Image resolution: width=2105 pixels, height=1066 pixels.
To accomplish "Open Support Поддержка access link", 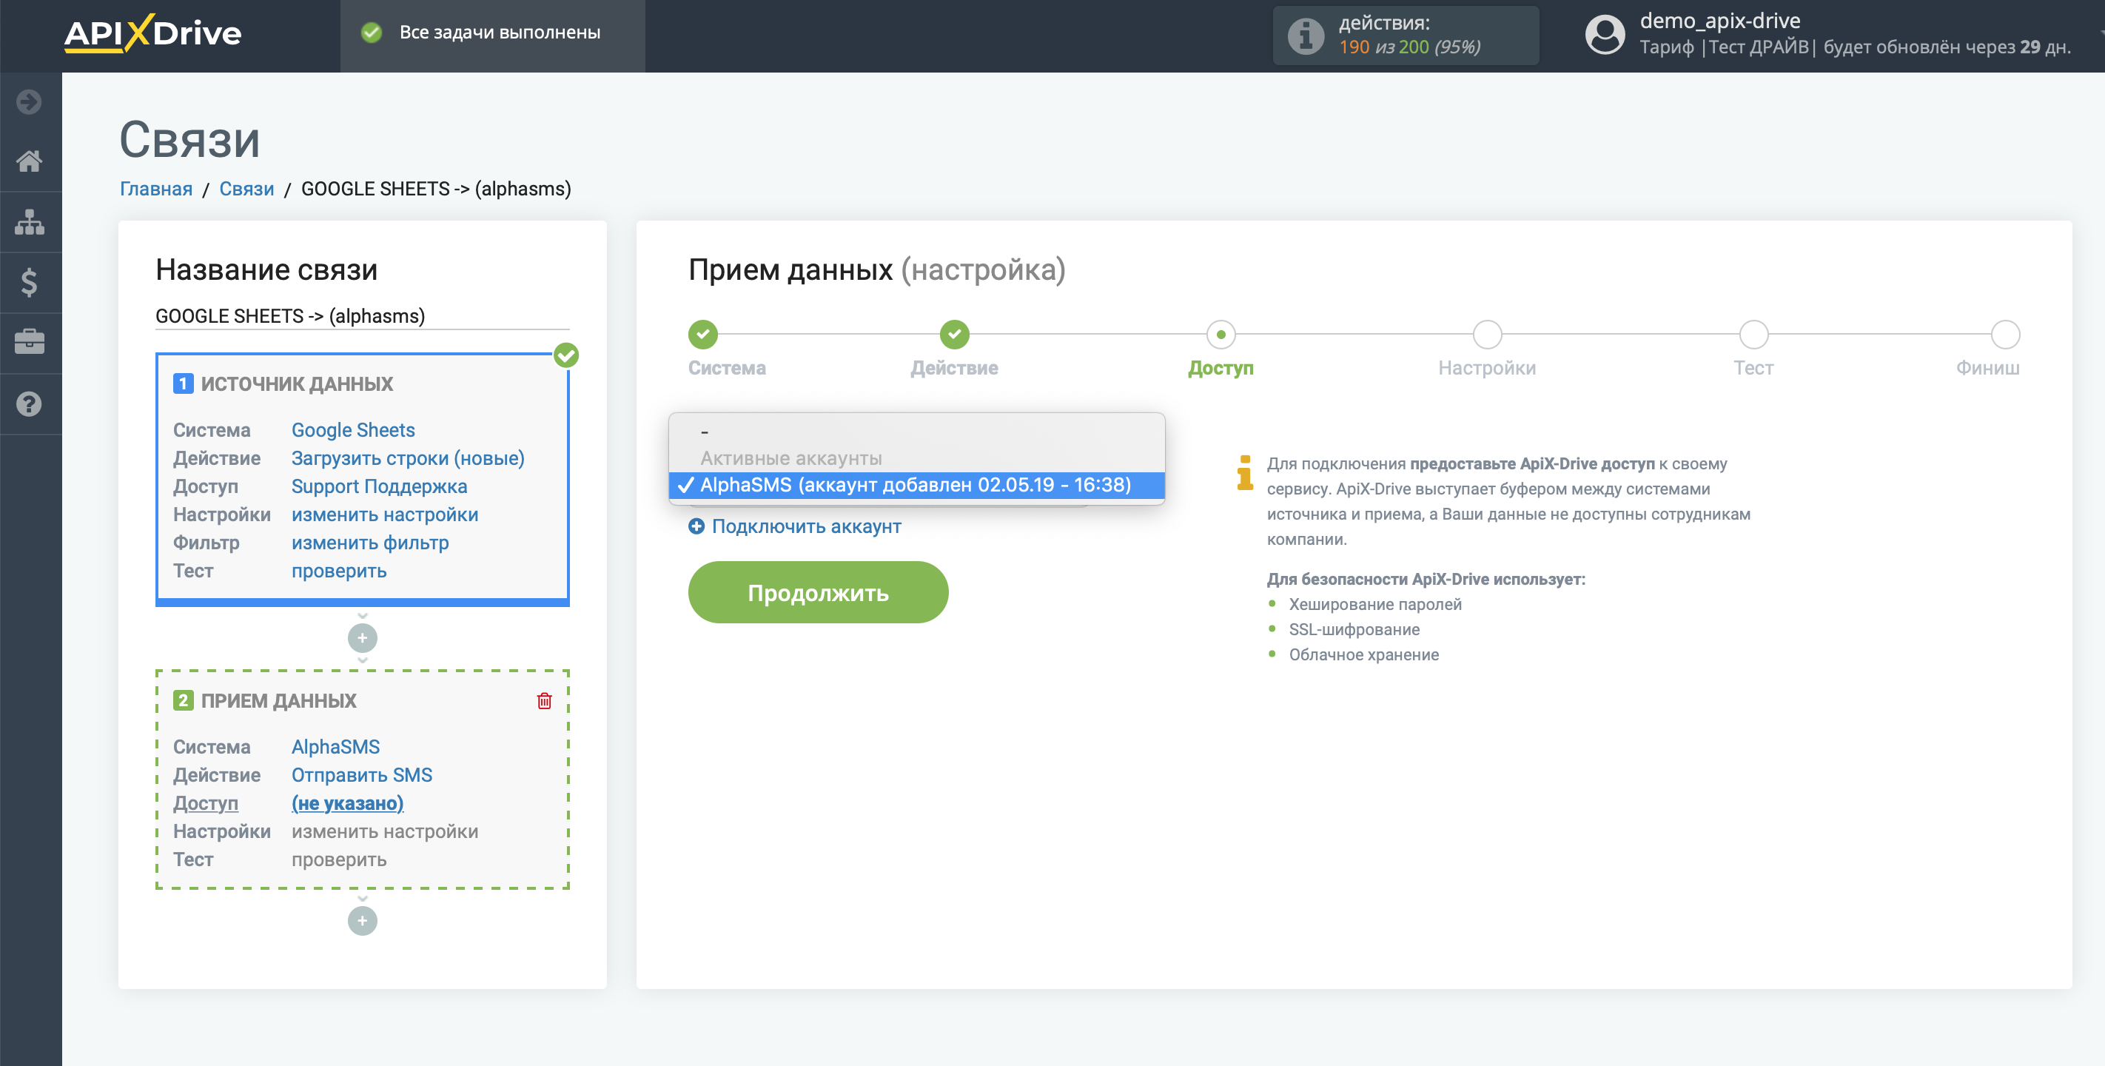I will coord(379,486).
